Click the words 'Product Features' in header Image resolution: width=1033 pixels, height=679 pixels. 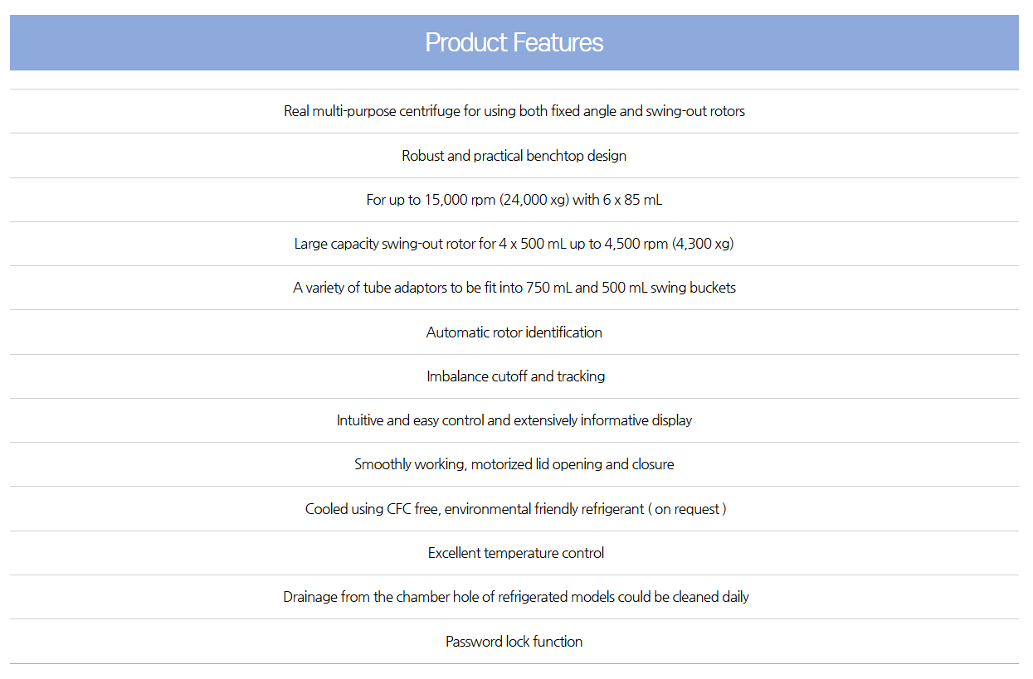click(x=514, y=42)
